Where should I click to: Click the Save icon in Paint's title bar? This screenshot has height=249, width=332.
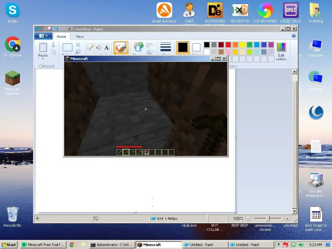point(49,29)
